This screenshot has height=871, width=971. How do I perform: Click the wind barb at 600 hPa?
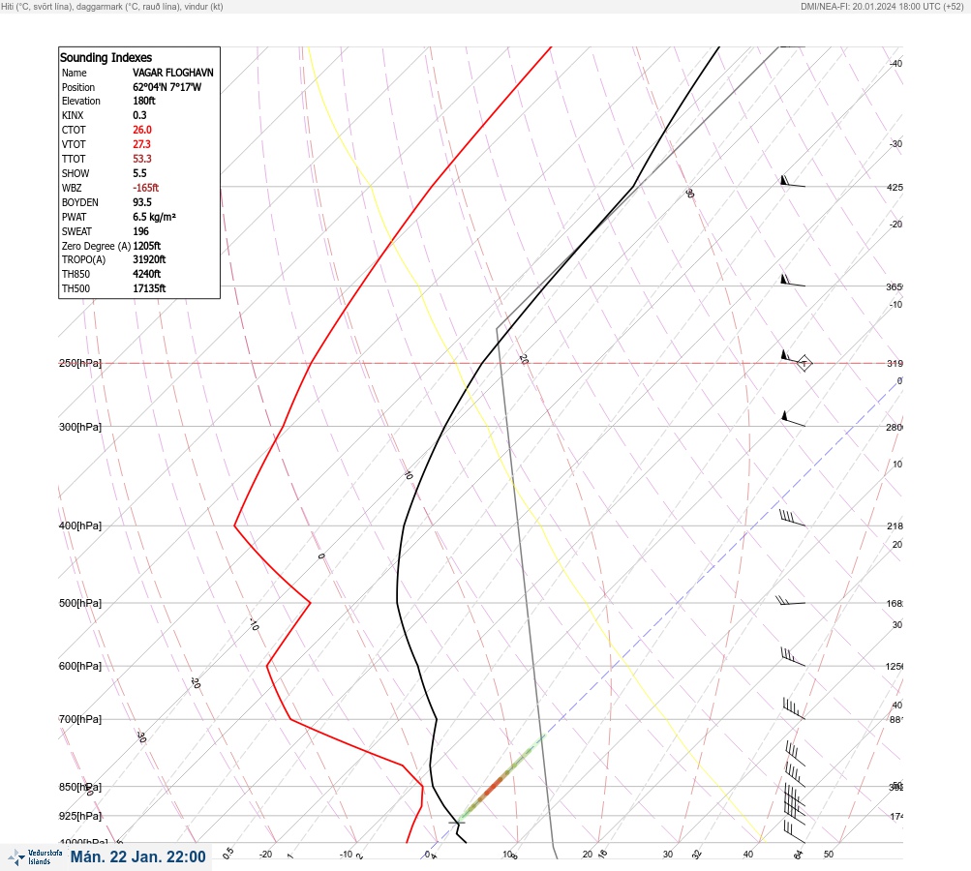coord(793,657)
